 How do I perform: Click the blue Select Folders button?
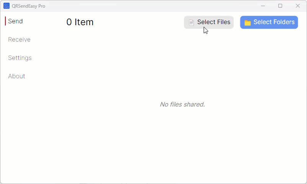tap(269, 22)
